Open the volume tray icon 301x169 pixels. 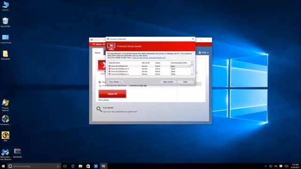(x=276, y=166)
